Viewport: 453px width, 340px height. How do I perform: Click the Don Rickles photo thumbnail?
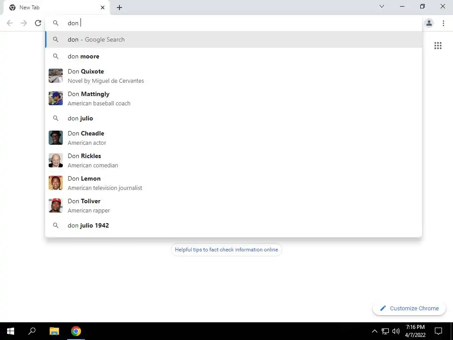coord(56,160)
